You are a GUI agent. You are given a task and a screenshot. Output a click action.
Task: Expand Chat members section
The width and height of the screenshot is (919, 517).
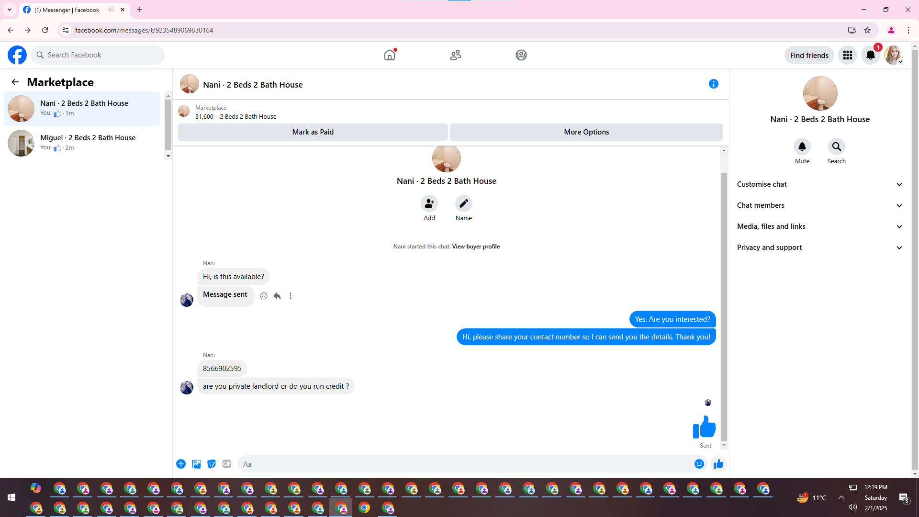pos(819,205)
